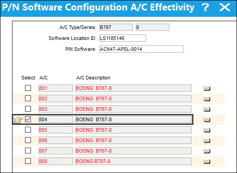Tick the Select checkbox for aircraft 805
Image resolution: width=237 pixels, height=173 pixels.
tap(28, 130)
